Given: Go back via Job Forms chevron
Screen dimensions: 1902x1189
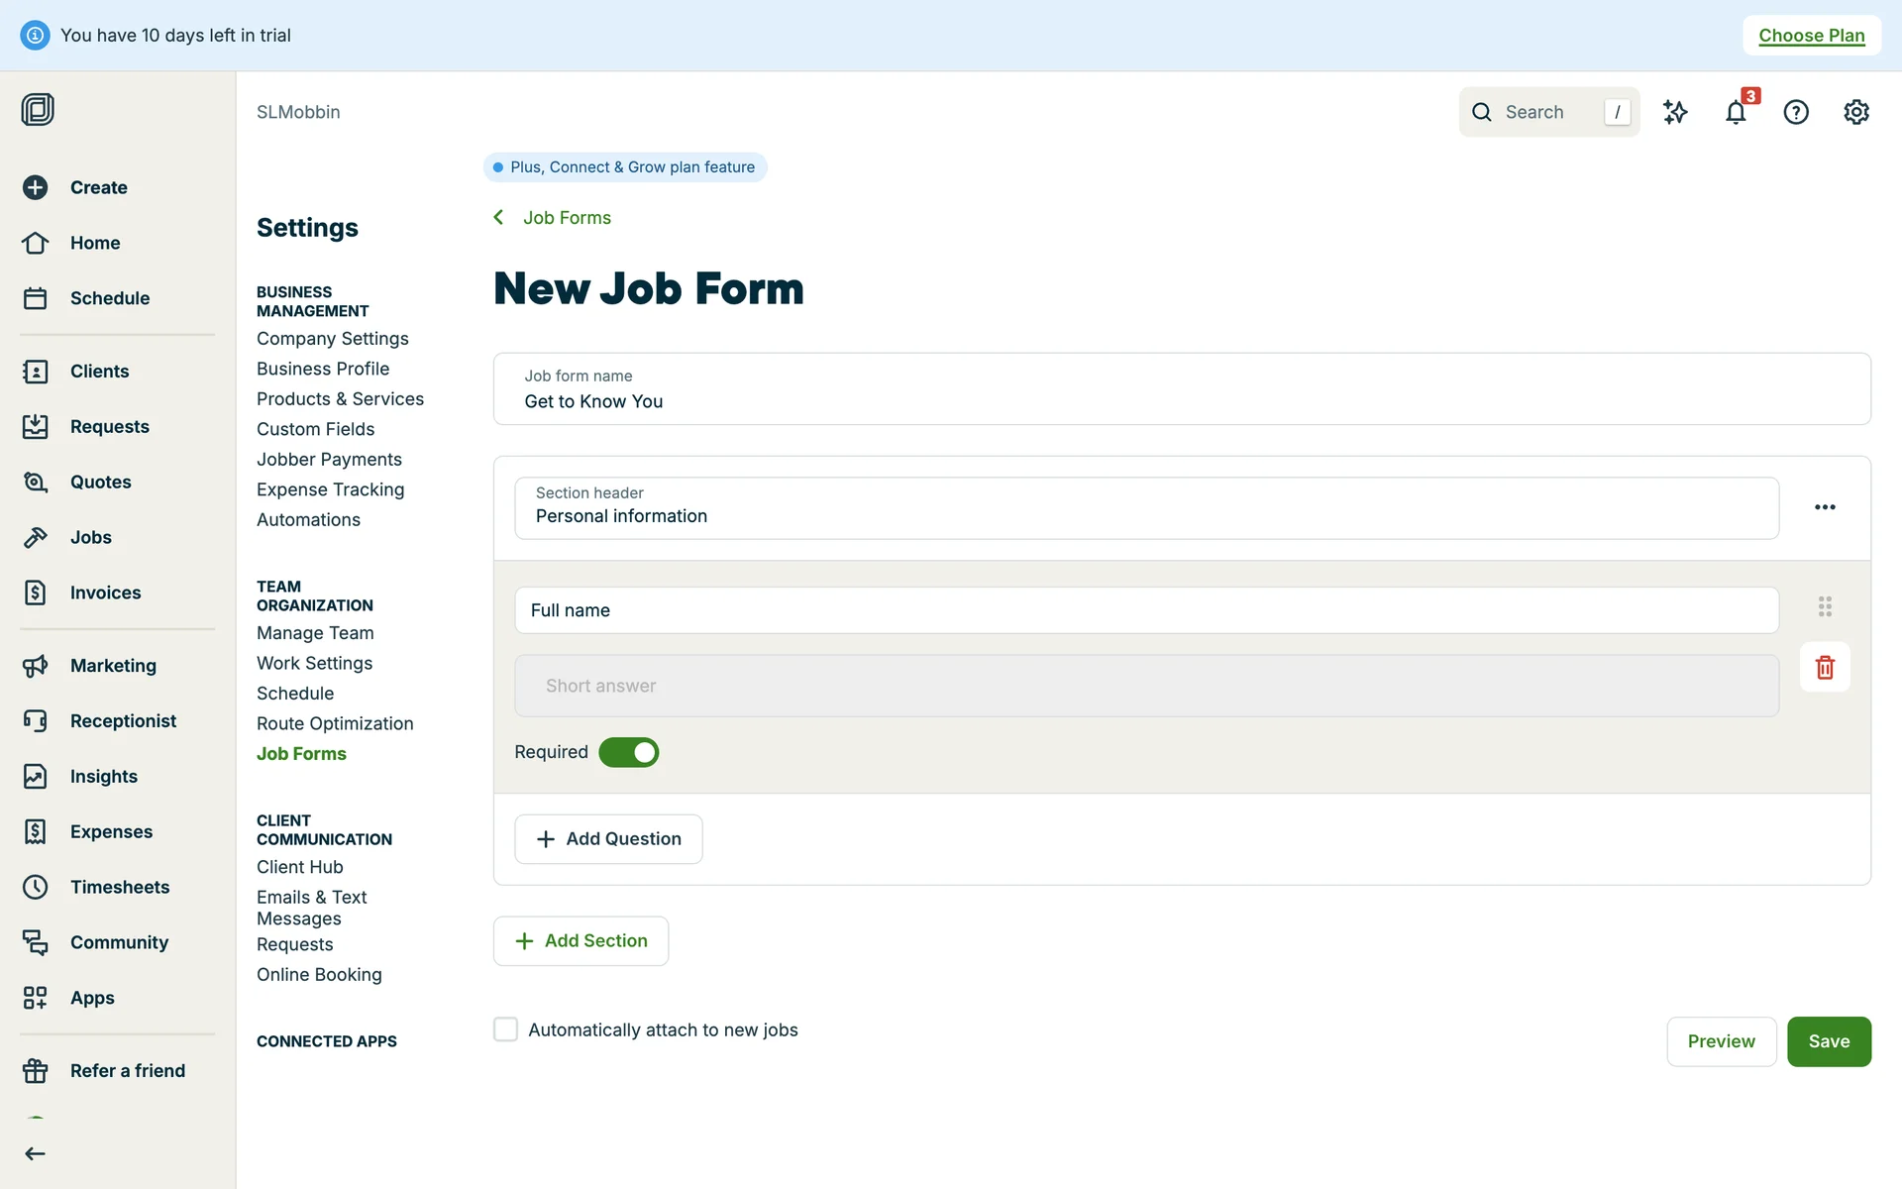Looking at the screenshot, I should (499, 218).
